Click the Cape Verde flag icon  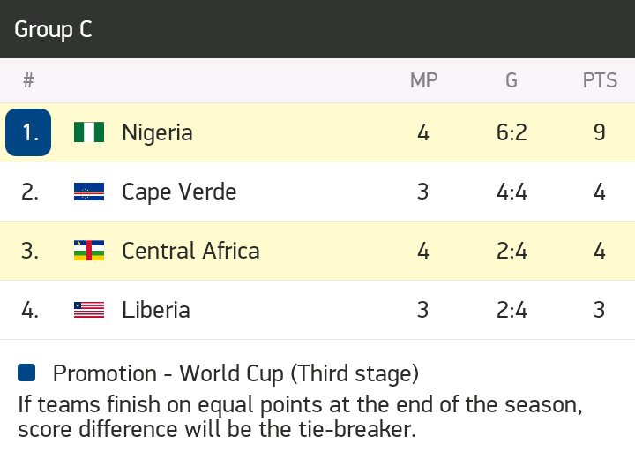89,192
